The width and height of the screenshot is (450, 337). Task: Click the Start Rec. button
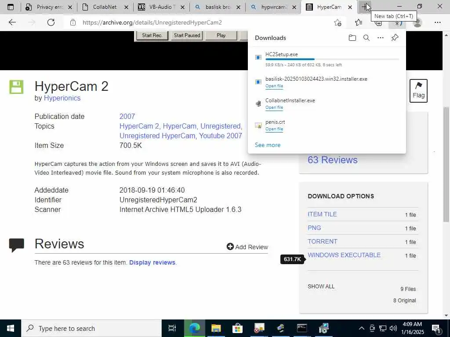[152, 36]
